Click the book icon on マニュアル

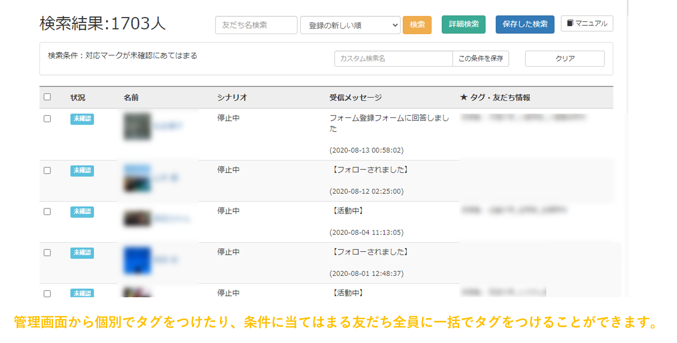570,23
